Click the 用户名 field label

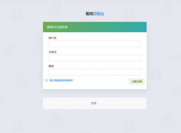pyautogui.click(x=52, y=38)
